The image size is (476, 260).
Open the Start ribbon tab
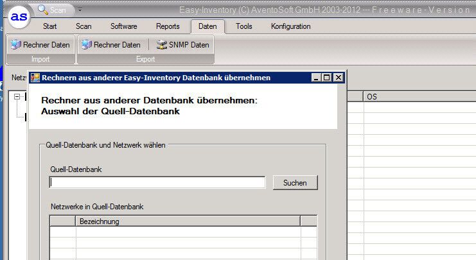[x=49, y=26]
